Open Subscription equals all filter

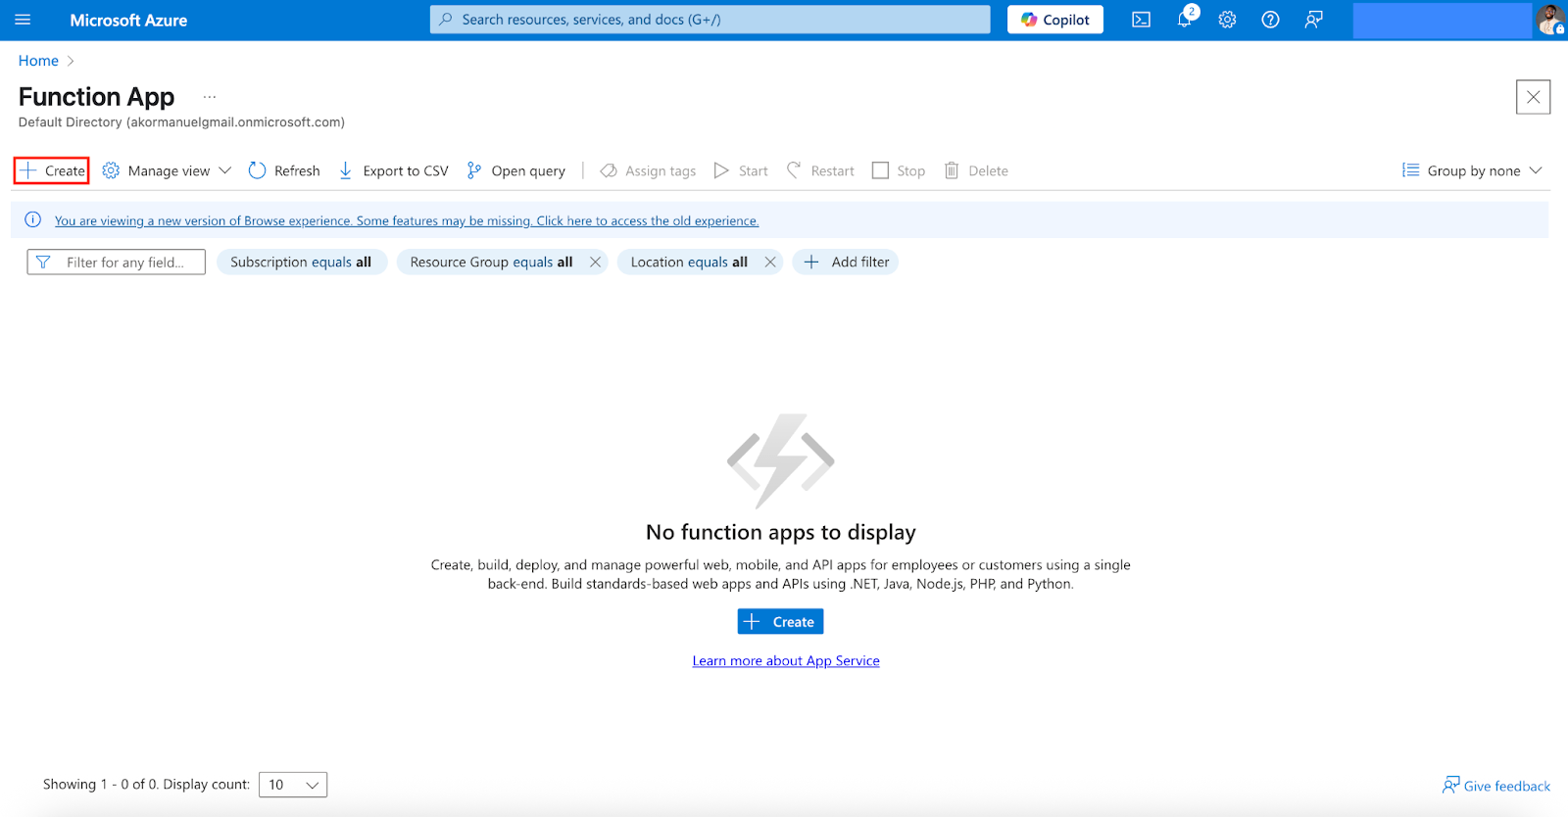pos(301,263)
